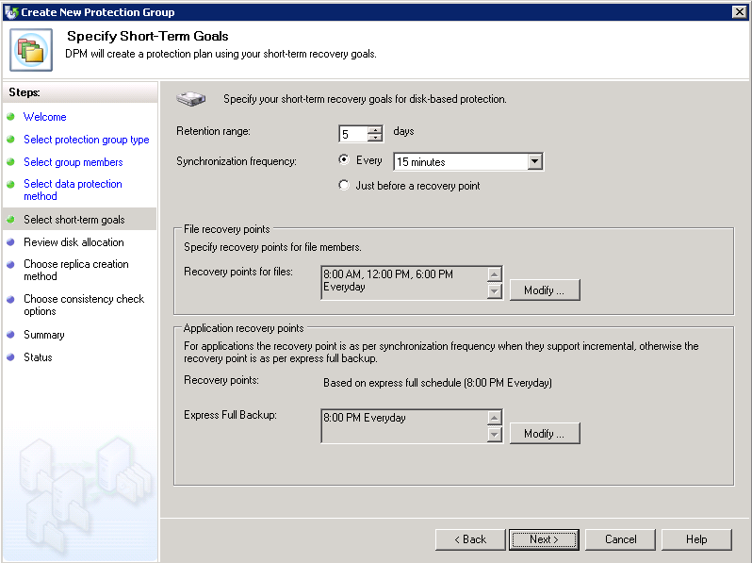The image size is (752, 563).
Task: Select Just before a recovery point option
Action: (343, 185)
